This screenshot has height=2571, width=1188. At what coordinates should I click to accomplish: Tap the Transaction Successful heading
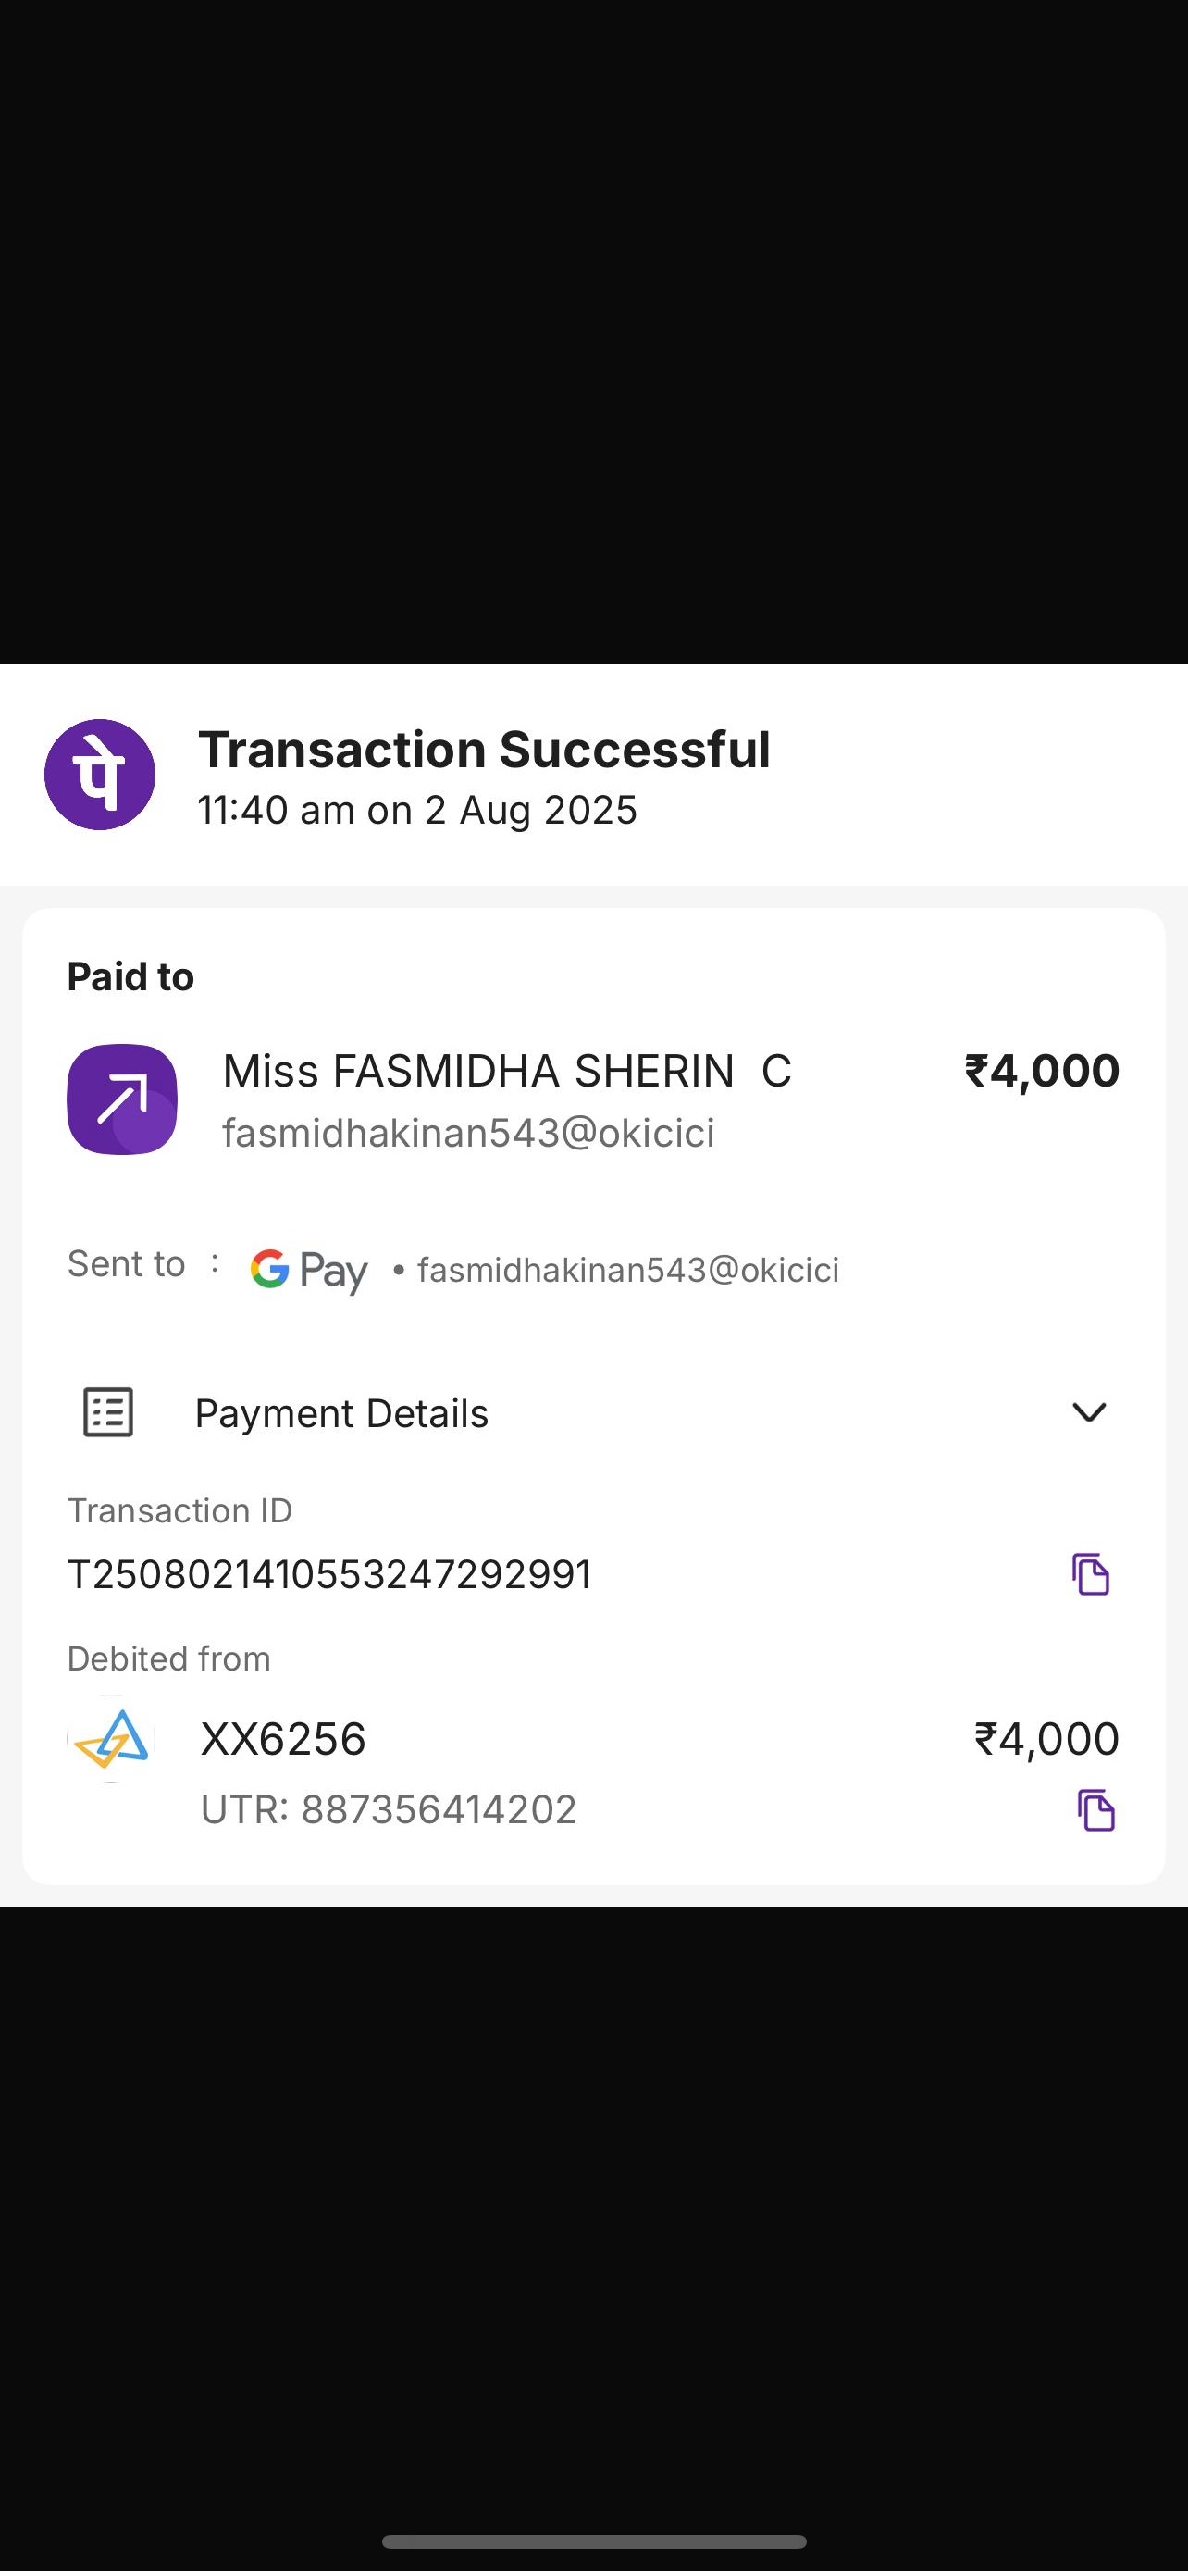pos(484,750)
